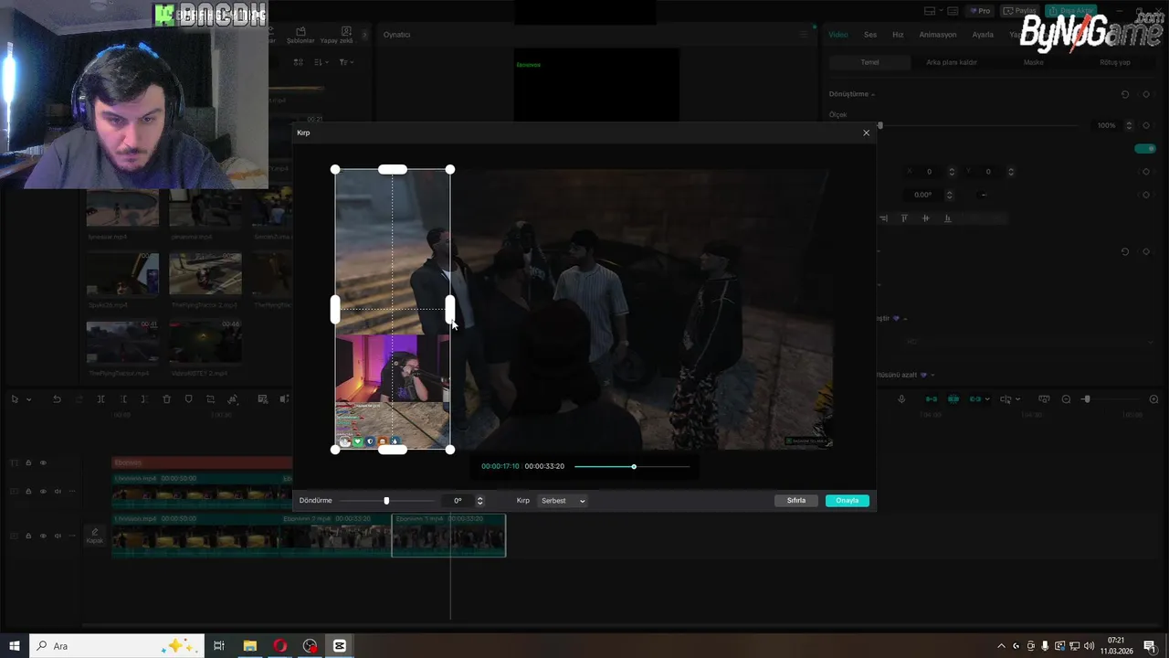The image size is (1169, 658).
Task: Switch to the Animasyon tab
Action: [938, 35]
